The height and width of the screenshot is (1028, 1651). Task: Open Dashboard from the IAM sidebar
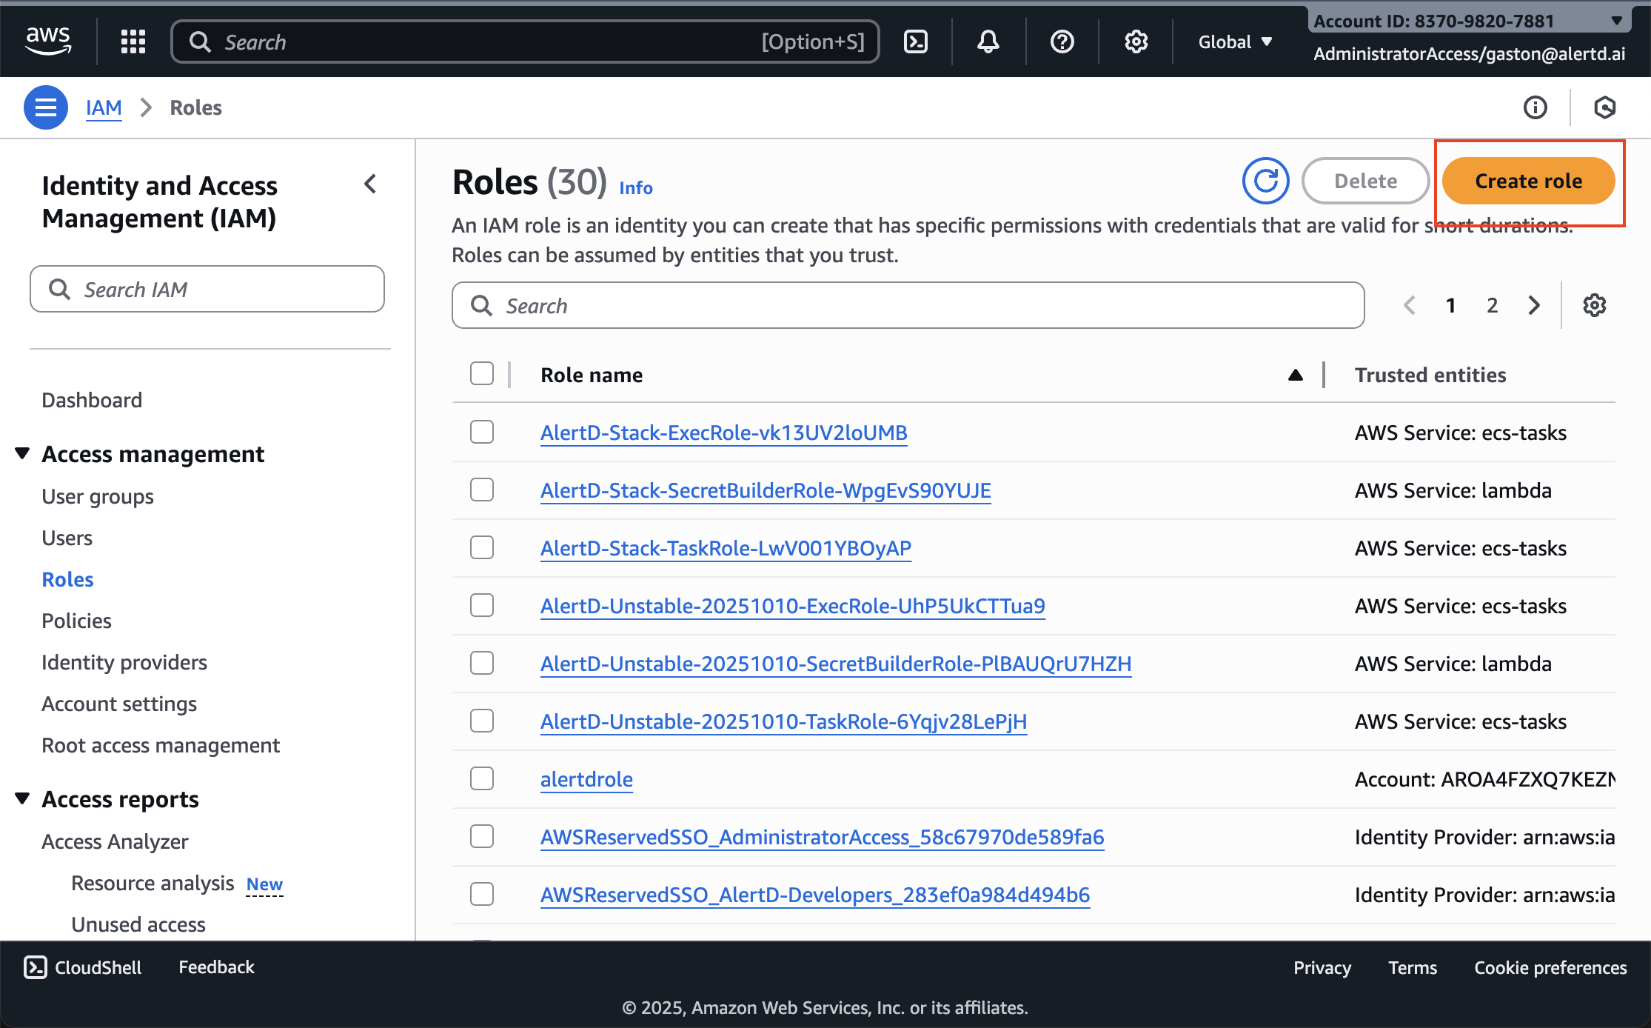[x=91, y=399]
